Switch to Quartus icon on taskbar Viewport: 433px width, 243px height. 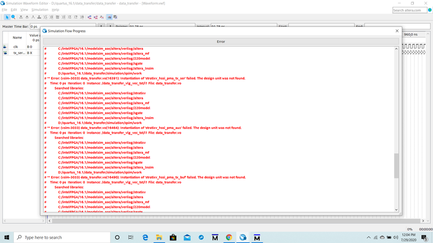[x=243, y=237]
